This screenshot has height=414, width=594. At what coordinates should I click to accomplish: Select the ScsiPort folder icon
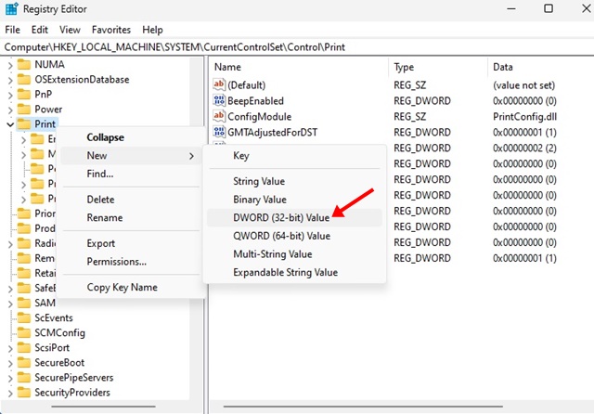pos(24,348)
